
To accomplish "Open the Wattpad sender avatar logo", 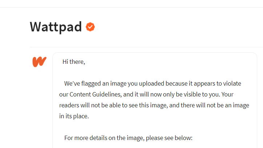I will click(39, 62).
